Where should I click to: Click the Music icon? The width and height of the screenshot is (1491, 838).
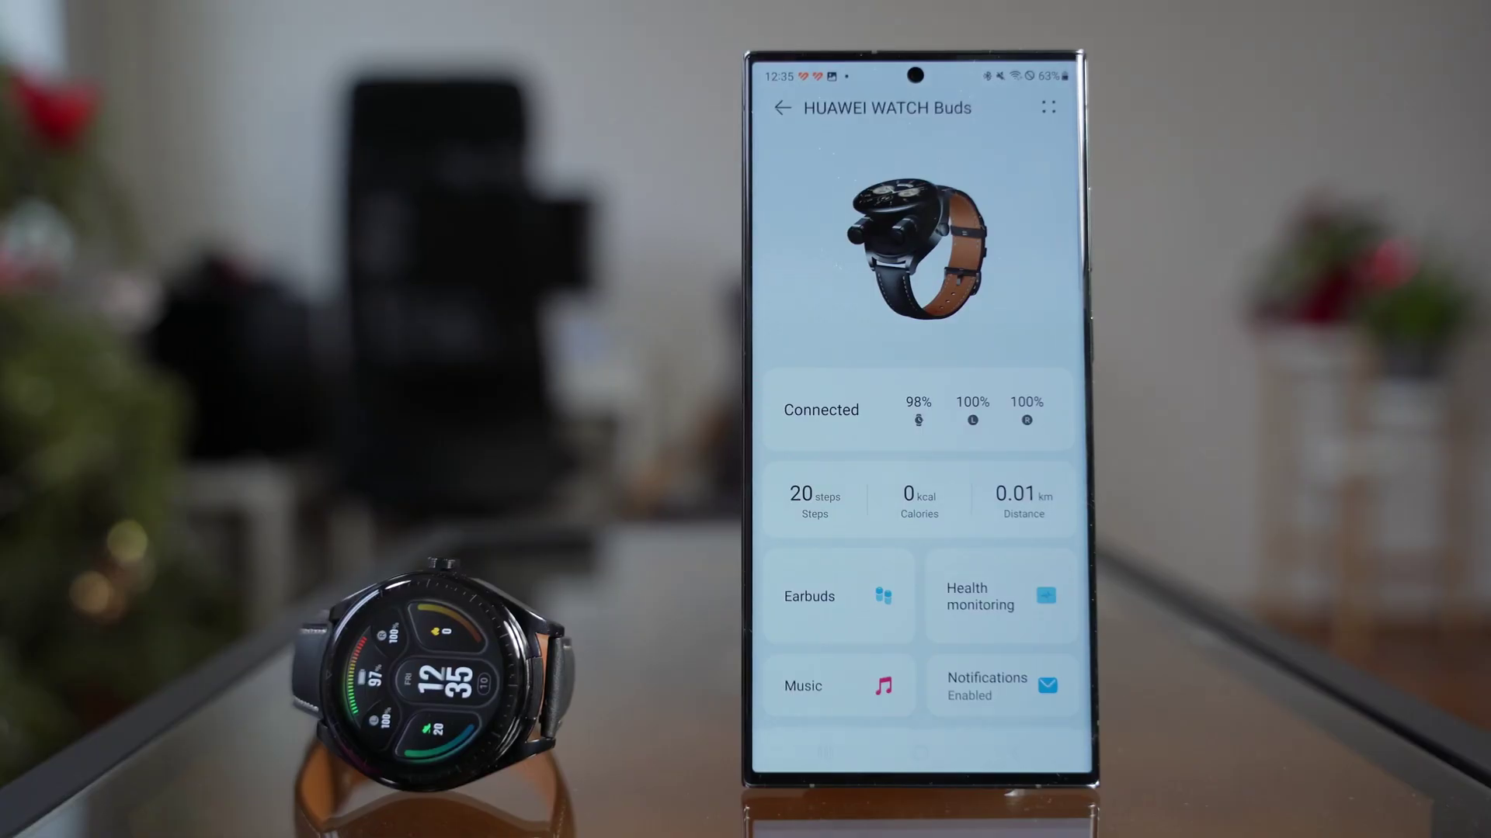point(883,684)
